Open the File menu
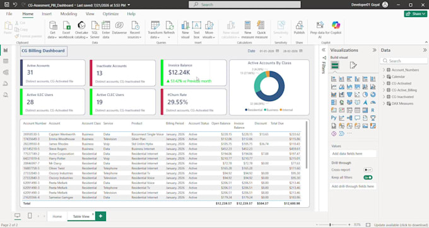Viewport: 429px width, 228px height. [9, 14]
